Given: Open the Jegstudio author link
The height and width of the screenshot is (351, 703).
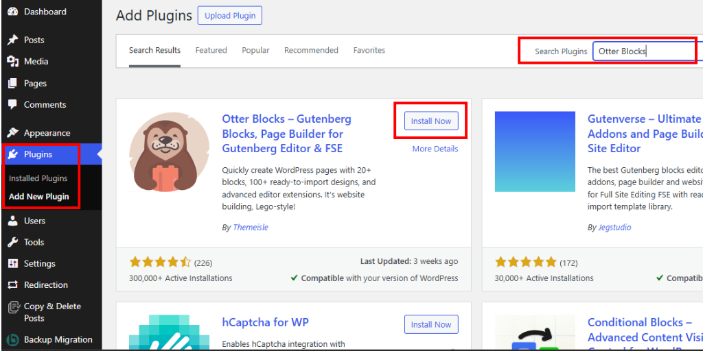Looking at the screenshot, I should [614, 228].
